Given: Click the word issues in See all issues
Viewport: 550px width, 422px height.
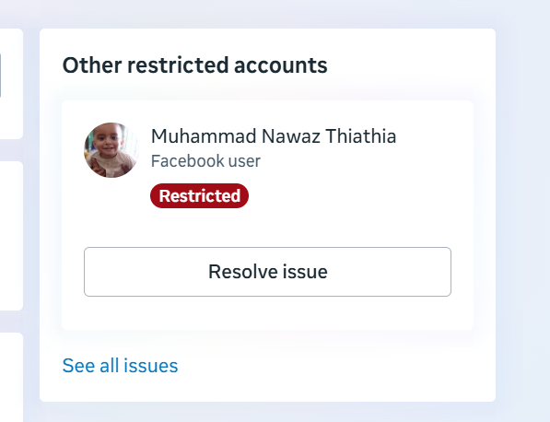Looking at the screenshot, I should pos(151,366).
